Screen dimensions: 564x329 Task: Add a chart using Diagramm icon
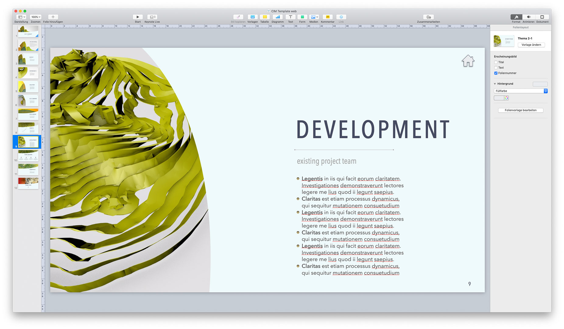pyautogui.click(x=277, y=17)
